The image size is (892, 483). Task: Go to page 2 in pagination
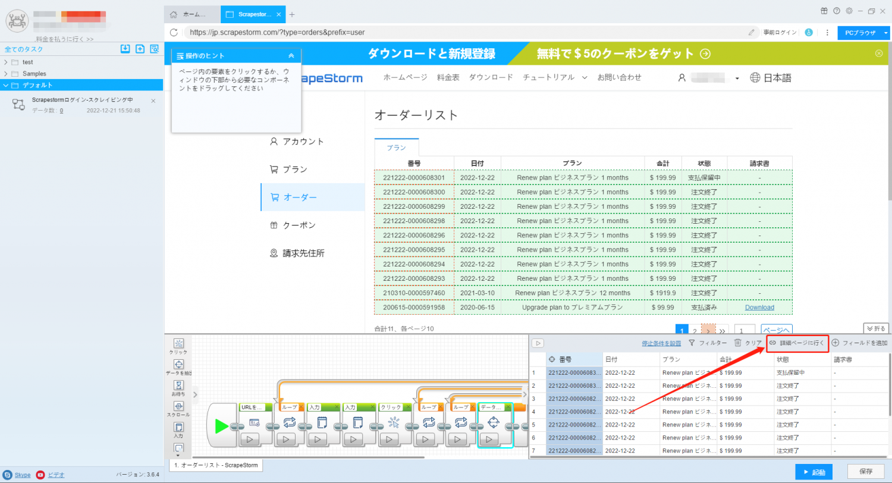pyautogui.click(x=695, y=330)
